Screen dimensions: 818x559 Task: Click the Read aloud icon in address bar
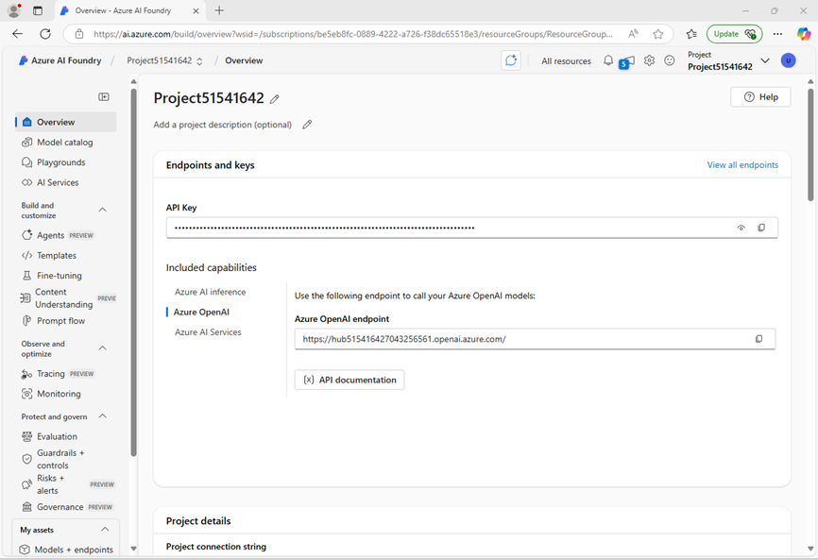pos(633,34)
